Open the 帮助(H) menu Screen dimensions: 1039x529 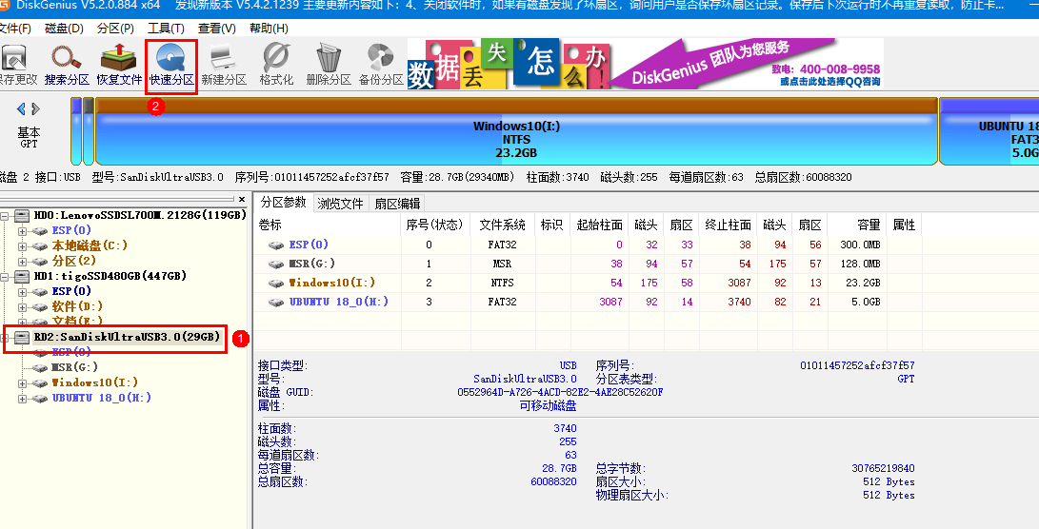pos(269,29)
